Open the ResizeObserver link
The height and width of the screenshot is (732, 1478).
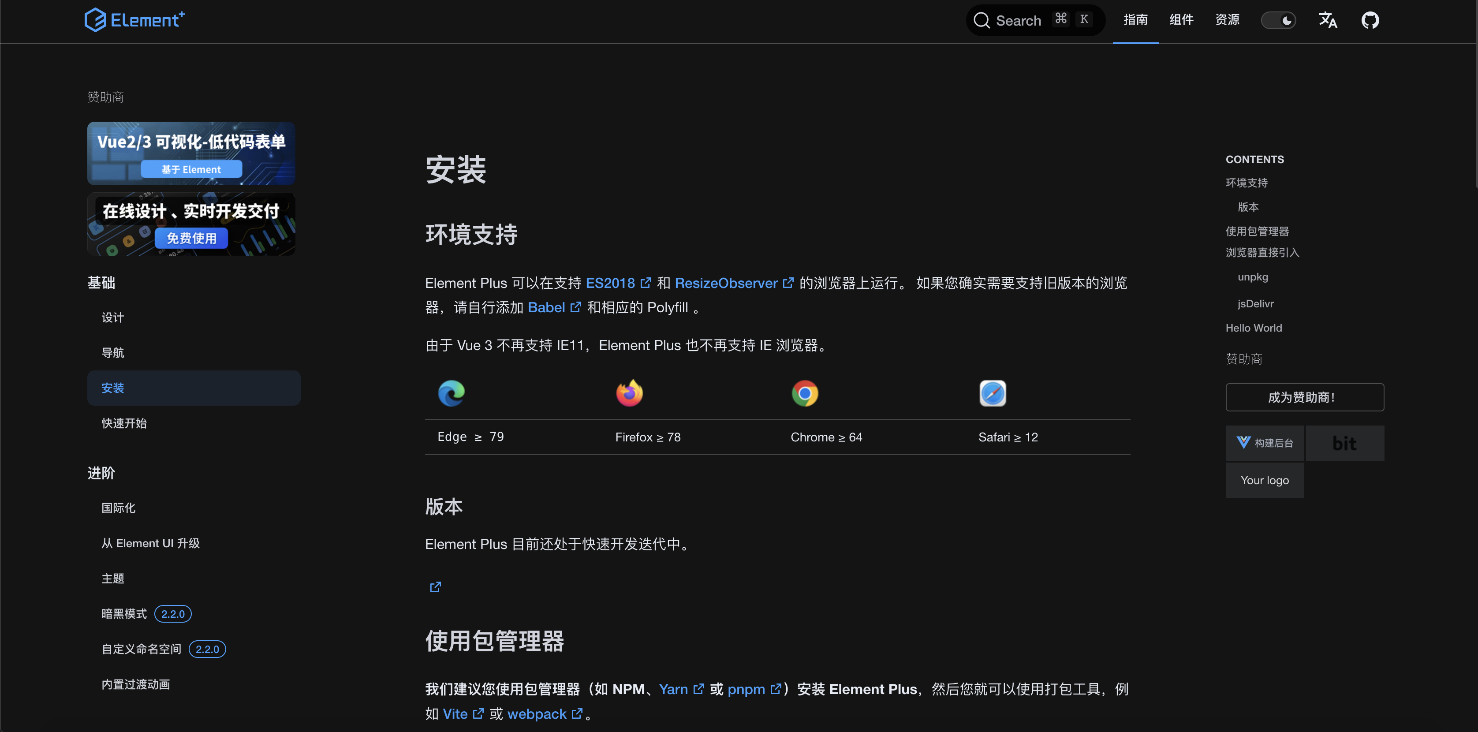726,284
